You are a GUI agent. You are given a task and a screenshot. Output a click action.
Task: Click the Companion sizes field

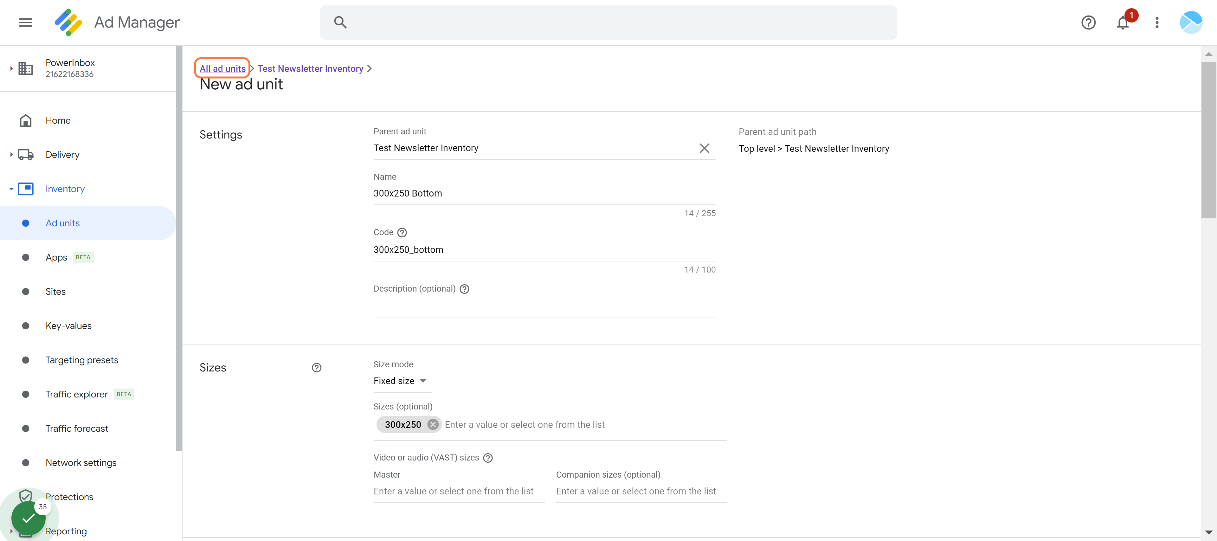641,491
